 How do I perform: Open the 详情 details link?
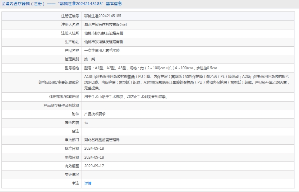pos(88,183)
